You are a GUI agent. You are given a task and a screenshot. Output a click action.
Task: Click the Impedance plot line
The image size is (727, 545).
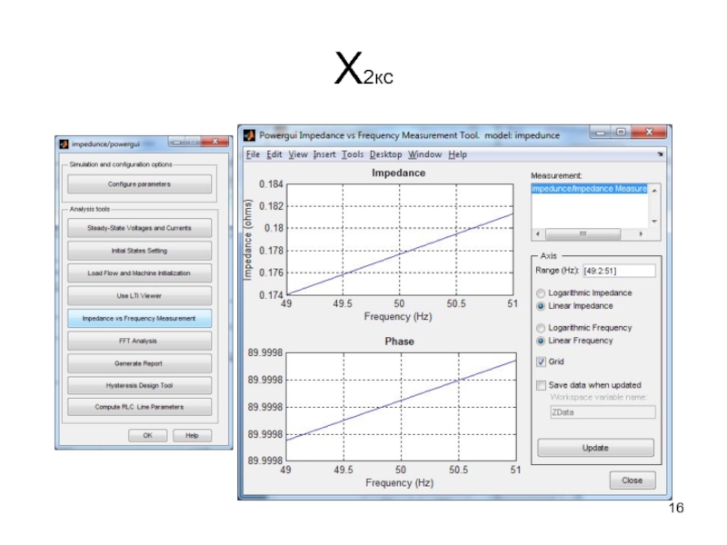point(400,254)
